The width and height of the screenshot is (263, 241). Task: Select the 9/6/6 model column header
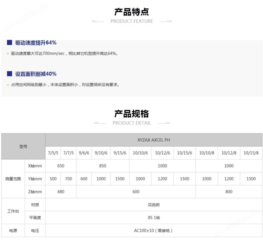click(x=84, y=153)
